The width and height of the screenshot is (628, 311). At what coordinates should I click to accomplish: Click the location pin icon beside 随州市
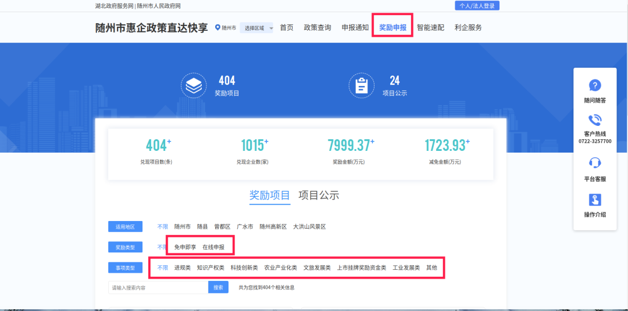(x=218, y=27)
